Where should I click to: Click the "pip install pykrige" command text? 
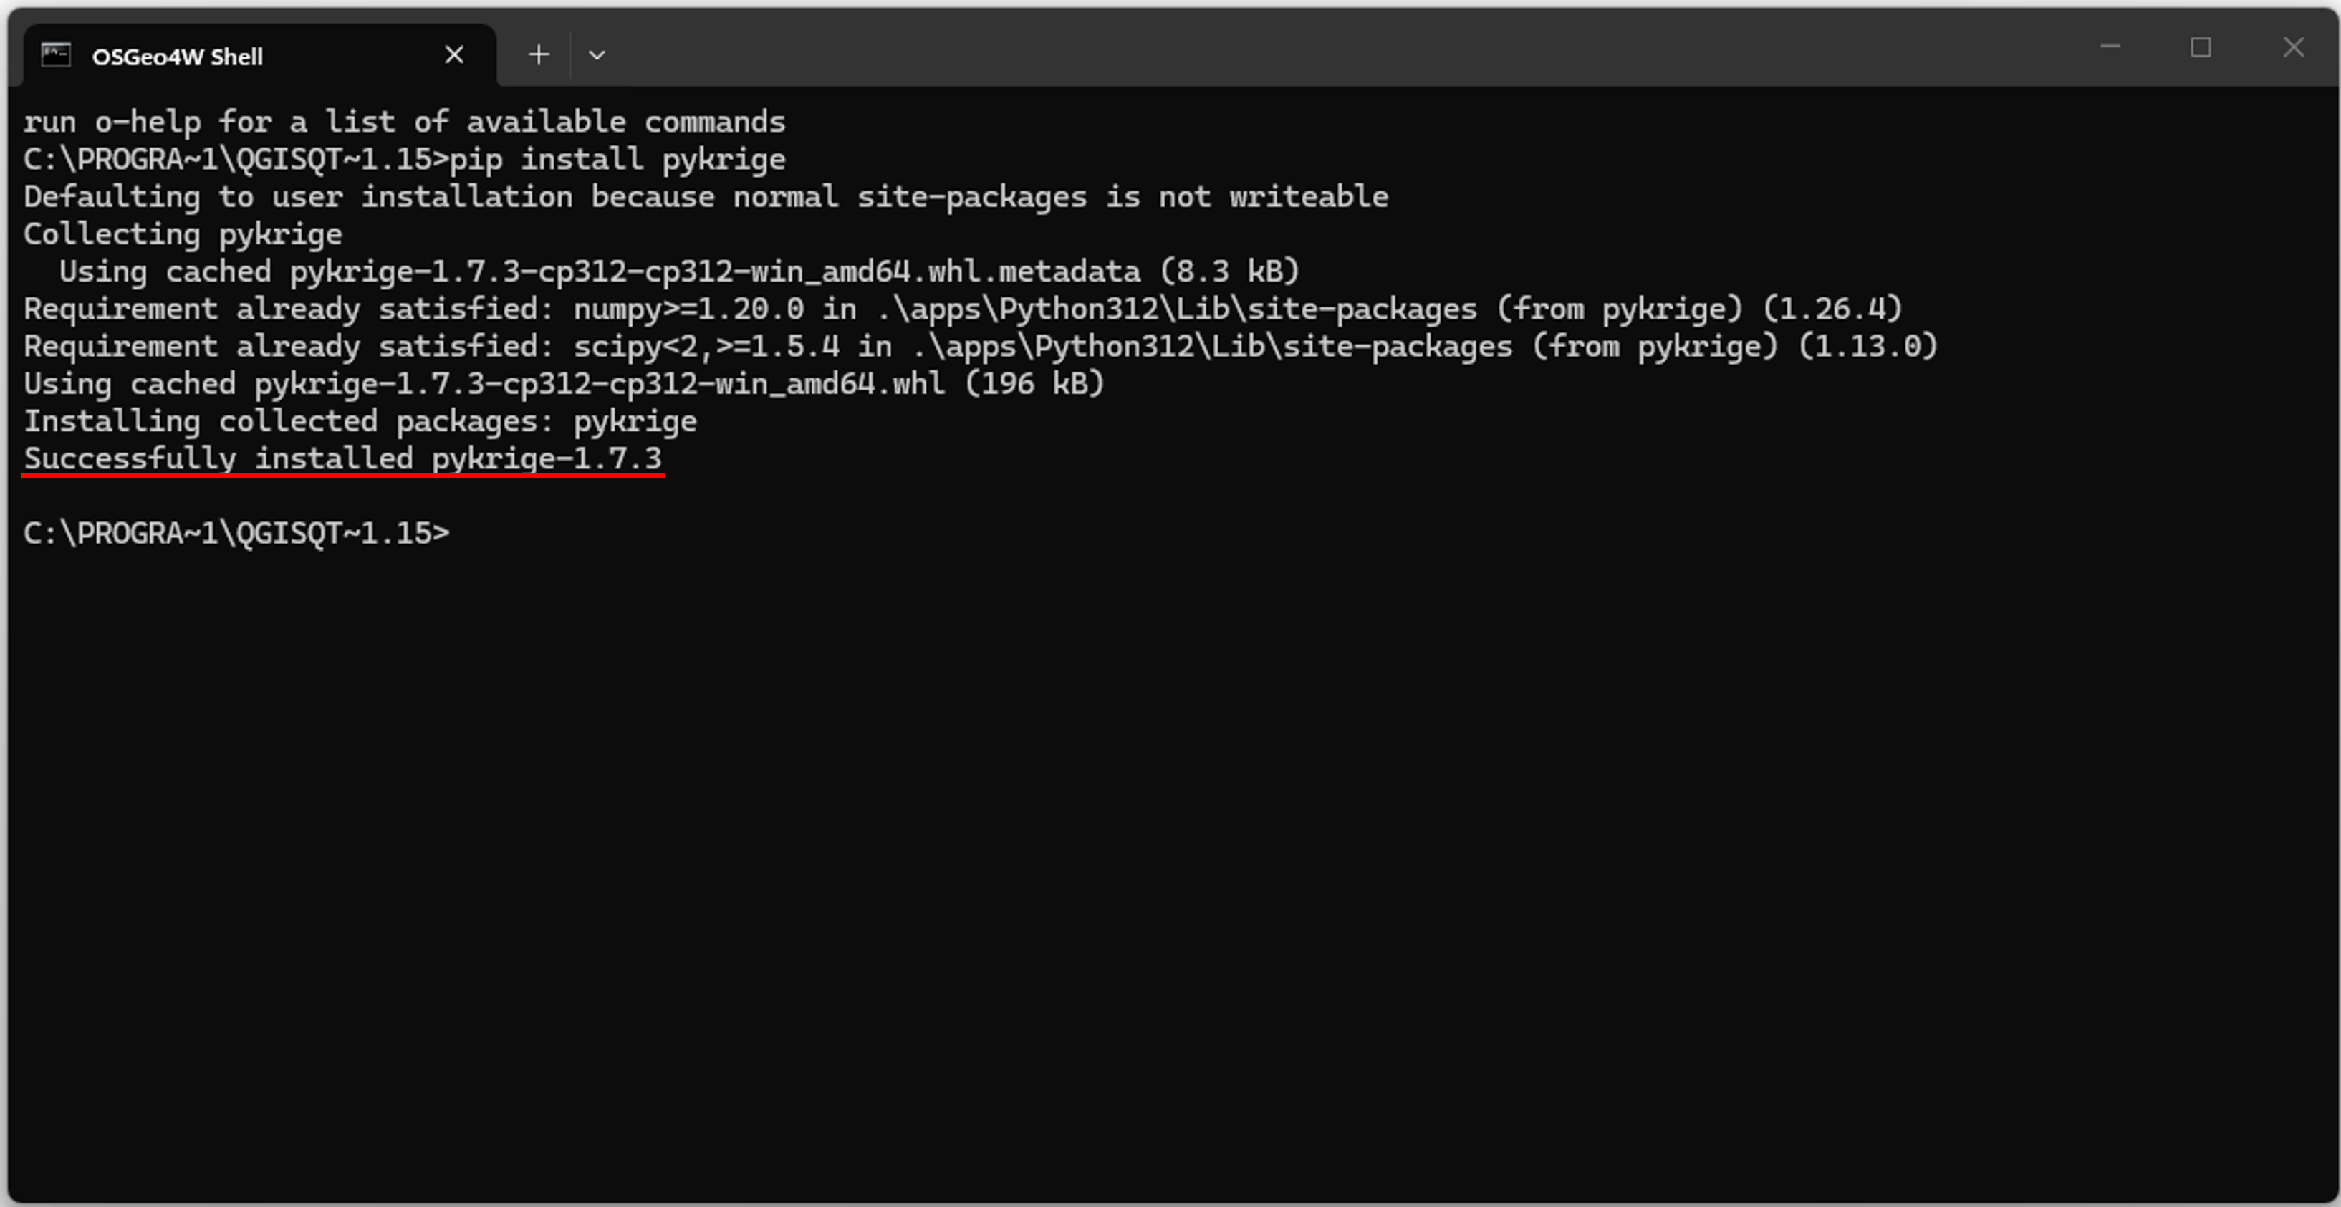click(617, 159)
